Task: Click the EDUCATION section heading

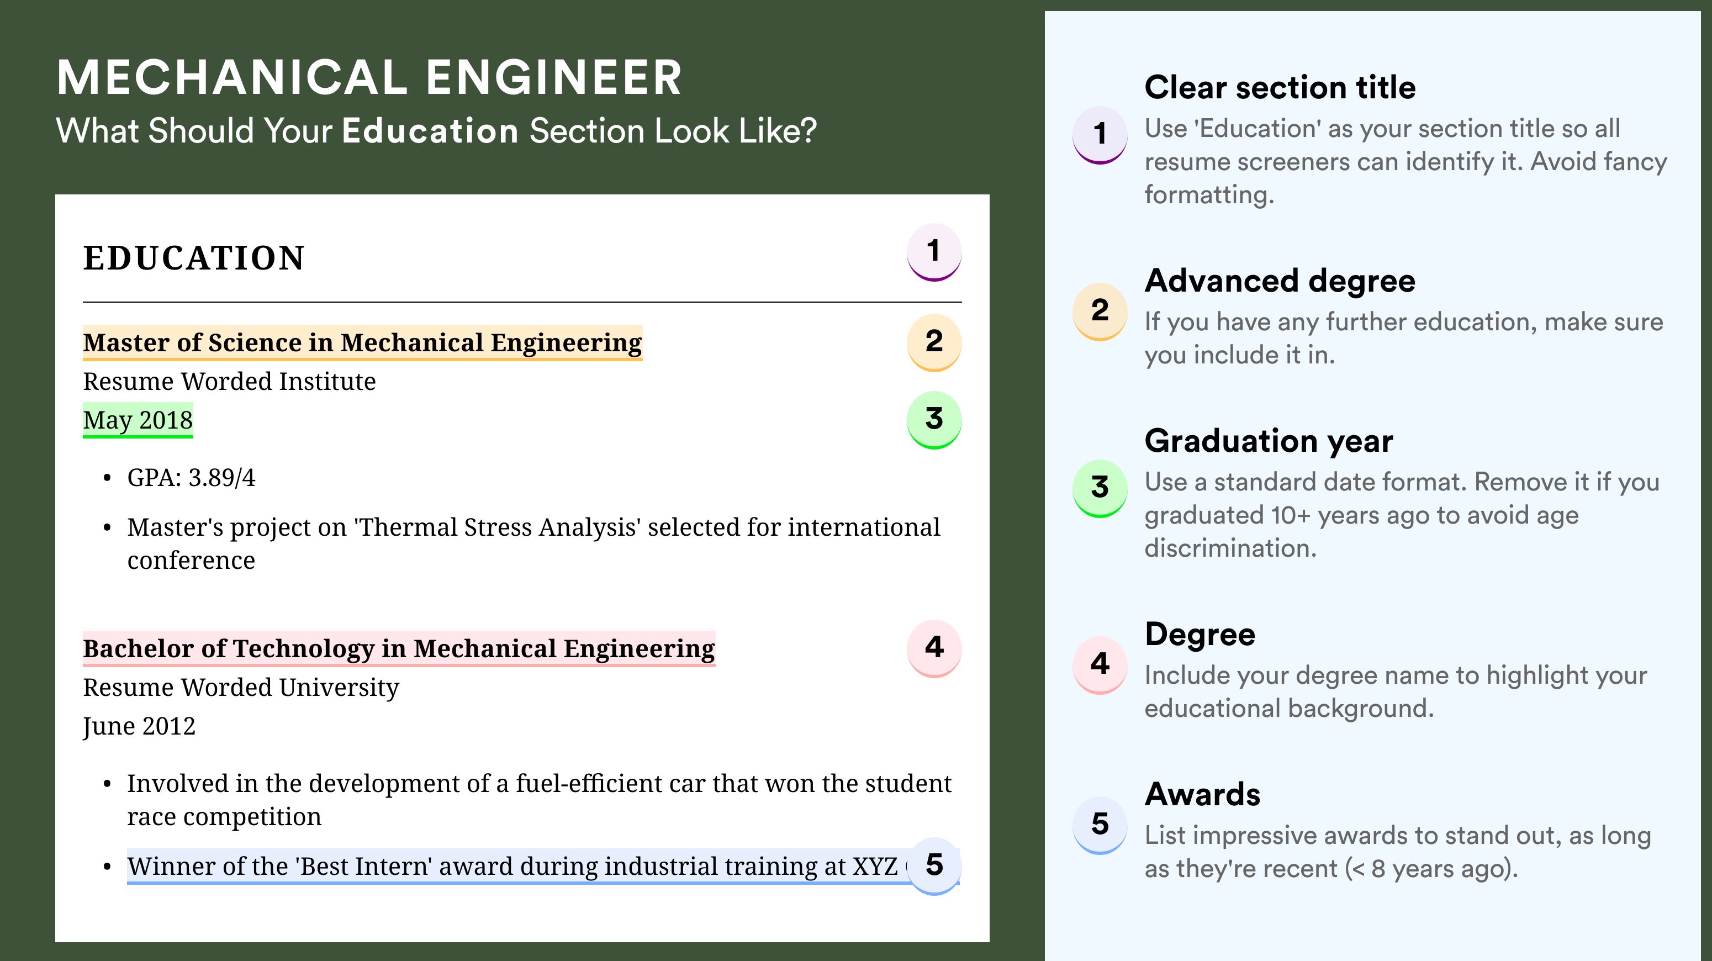Action: (194, 258)
